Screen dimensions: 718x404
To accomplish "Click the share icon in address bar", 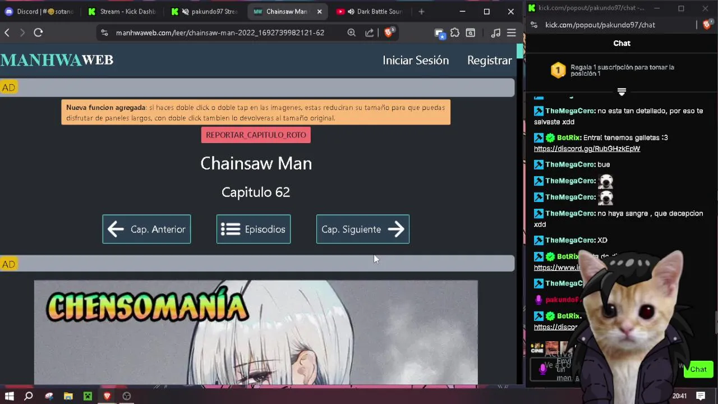I will (x=370, y=33).
